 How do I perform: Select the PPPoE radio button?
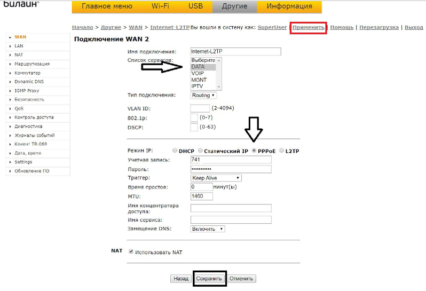point(254,151)
